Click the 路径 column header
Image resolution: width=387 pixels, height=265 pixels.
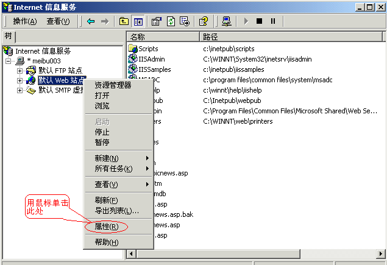[211, 37]
